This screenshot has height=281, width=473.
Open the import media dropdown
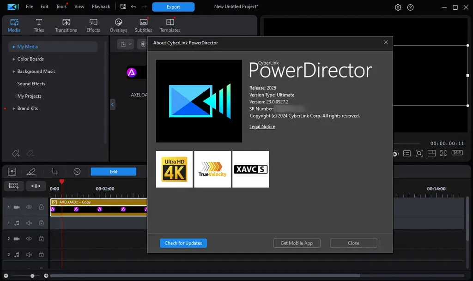(x=126, y=44)
